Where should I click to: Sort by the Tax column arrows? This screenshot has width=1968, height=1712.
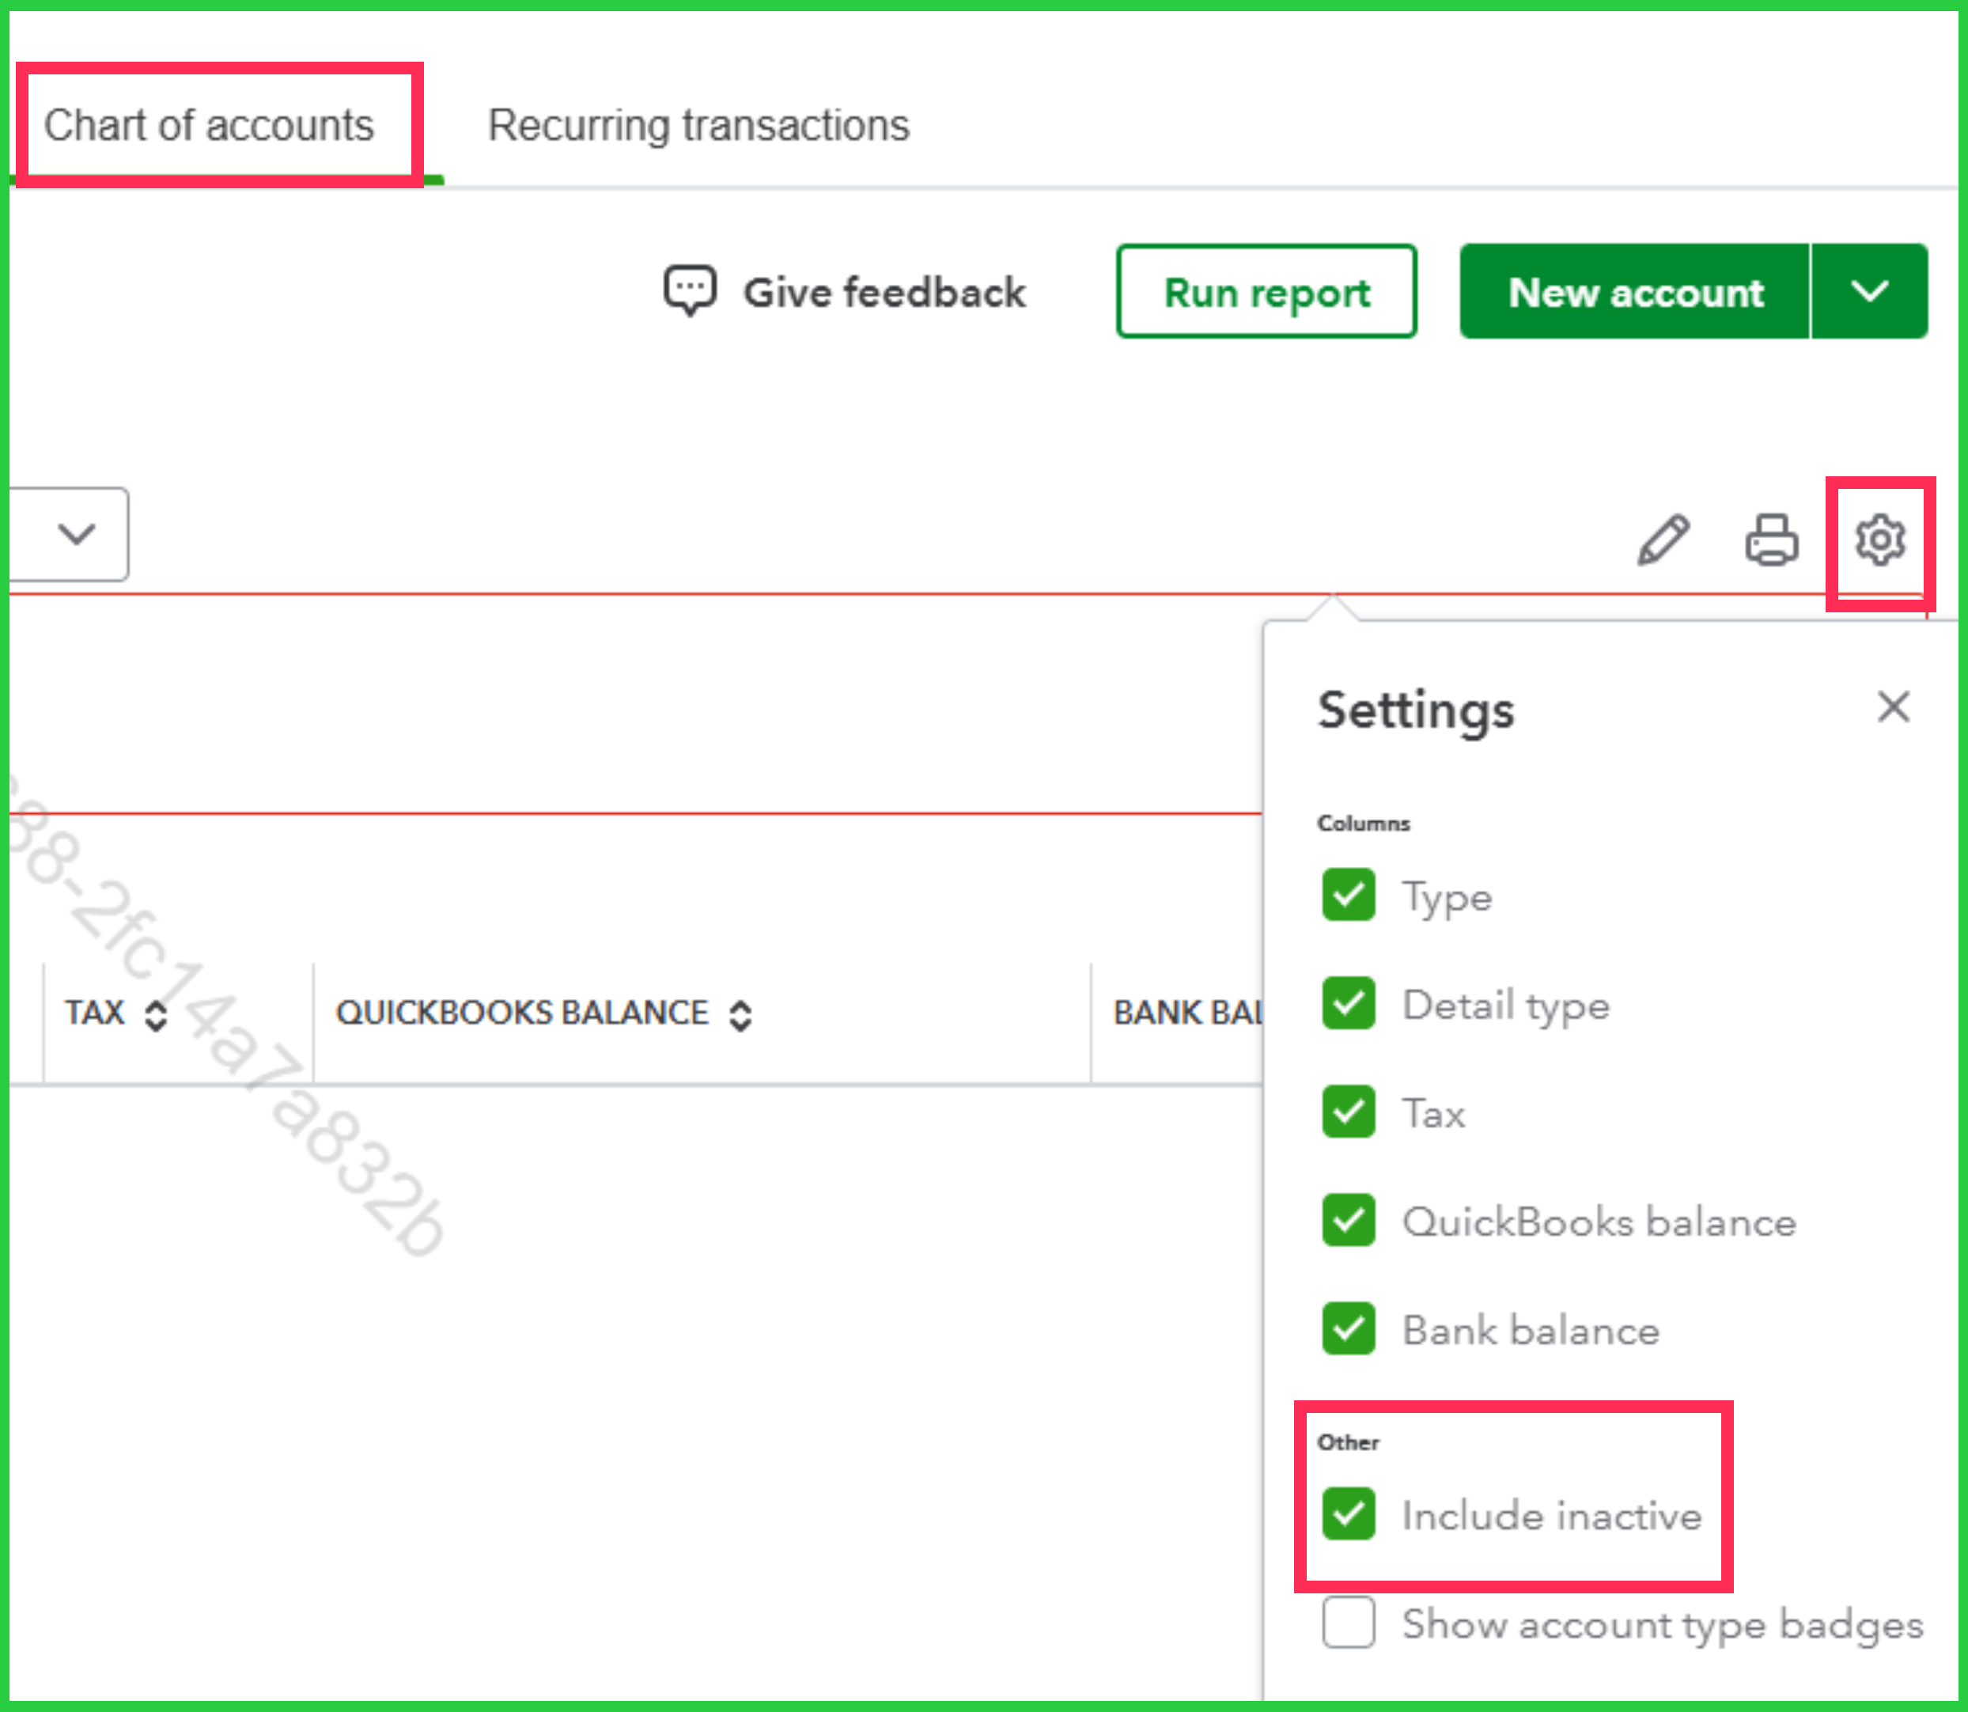coord(156,1014)
